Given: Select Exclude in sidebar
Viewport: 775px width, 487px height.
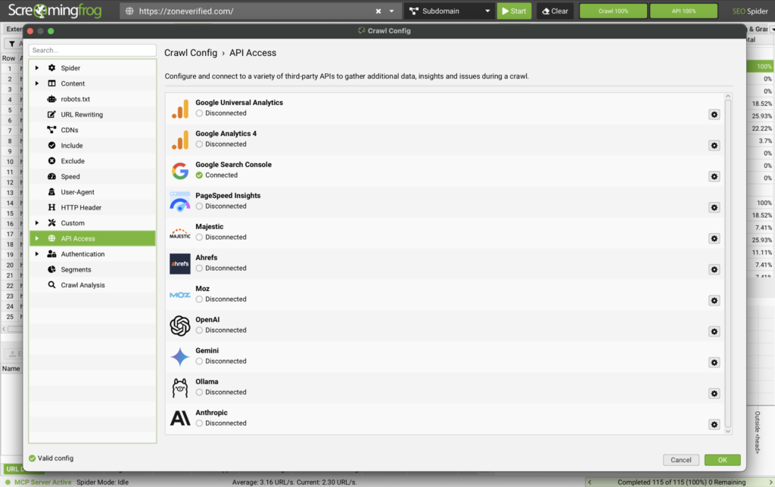Looking at the screenshot, I should tap(92, 161).
